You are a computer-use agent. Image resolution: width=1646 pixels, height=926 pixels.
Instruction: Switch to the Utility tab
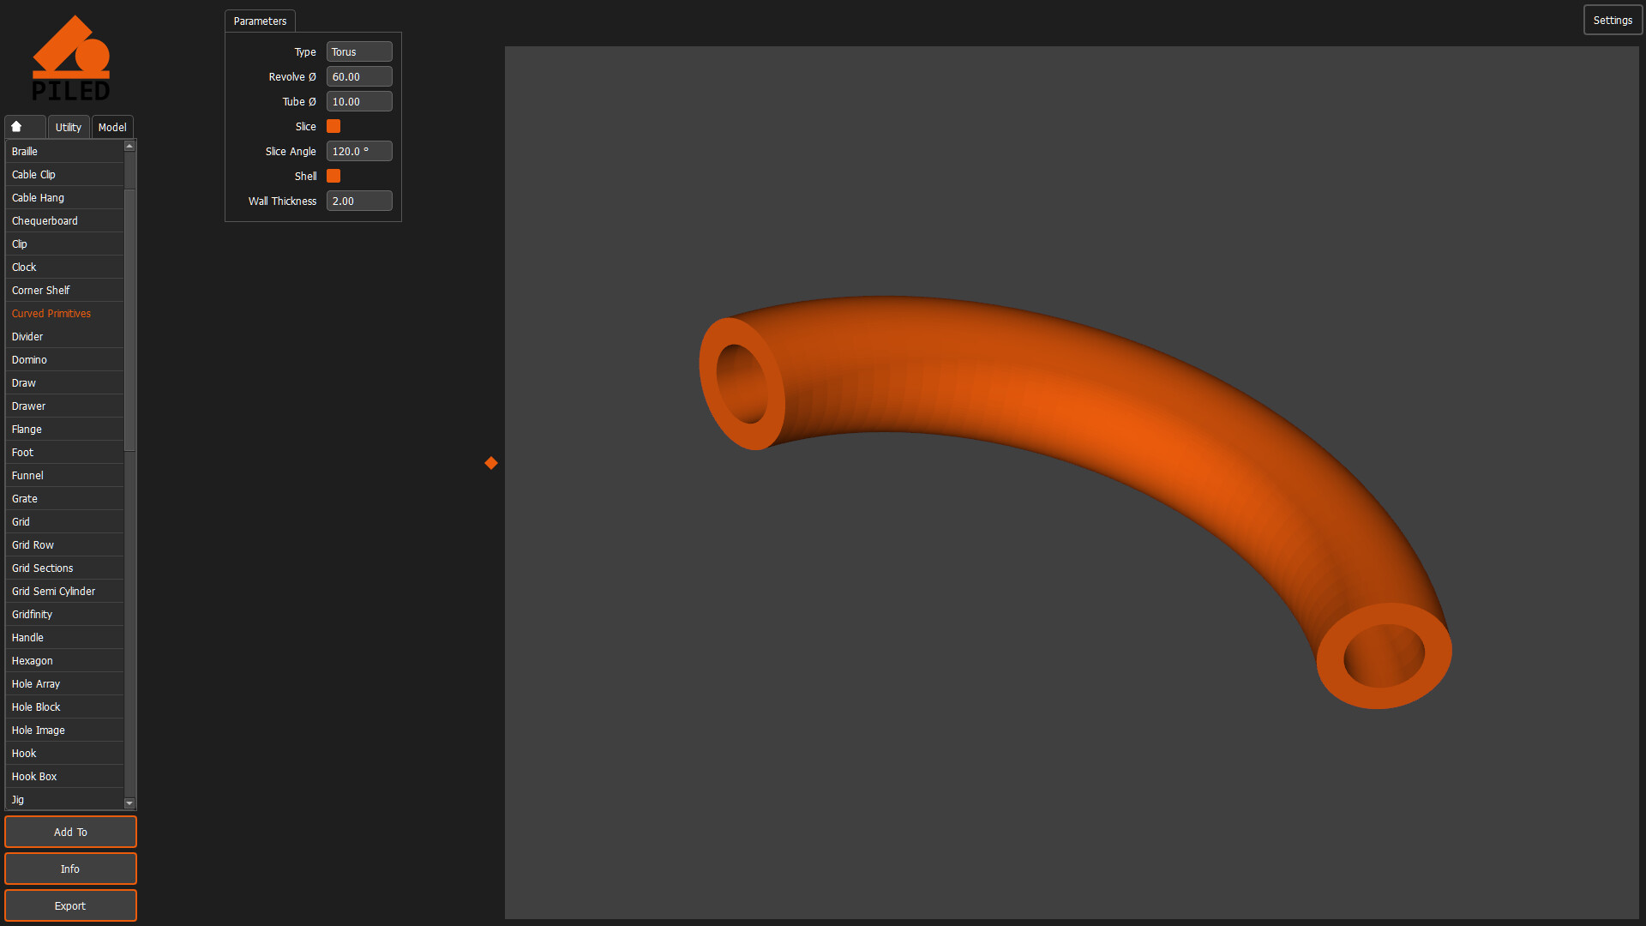tap(69, 127)
